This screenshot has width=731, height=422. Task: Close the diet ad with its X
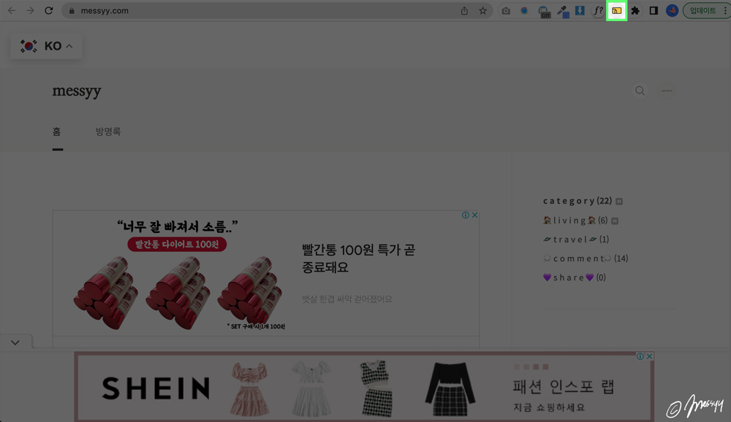[474, 215]
